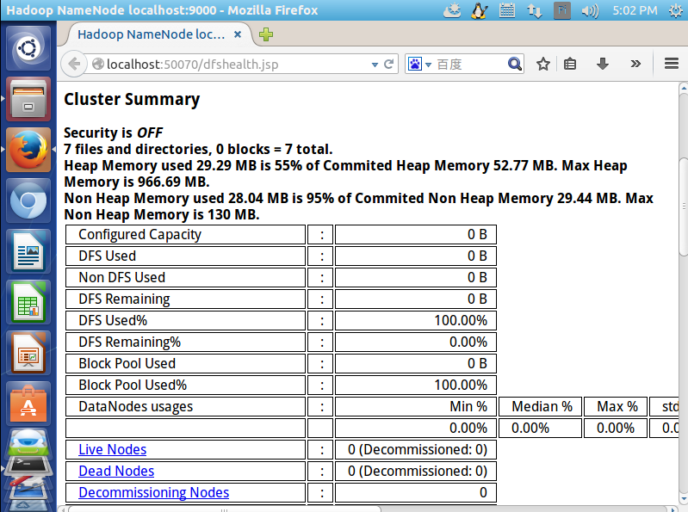The width and height of the screenshot is (688, 512).
Task: Open Firefox hamburger menu
Action: click(672, 64)
